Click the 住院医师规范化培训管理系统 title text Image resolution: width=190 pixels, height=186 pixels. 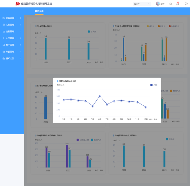37,4
